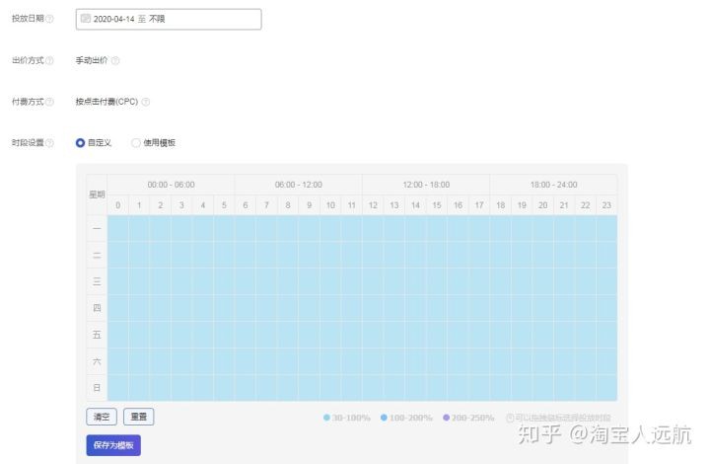Image resolution: width=710 pixels, height=464 pixels.
Task: Select Sunday row cell at hour 23
Action: coord(606,388)
